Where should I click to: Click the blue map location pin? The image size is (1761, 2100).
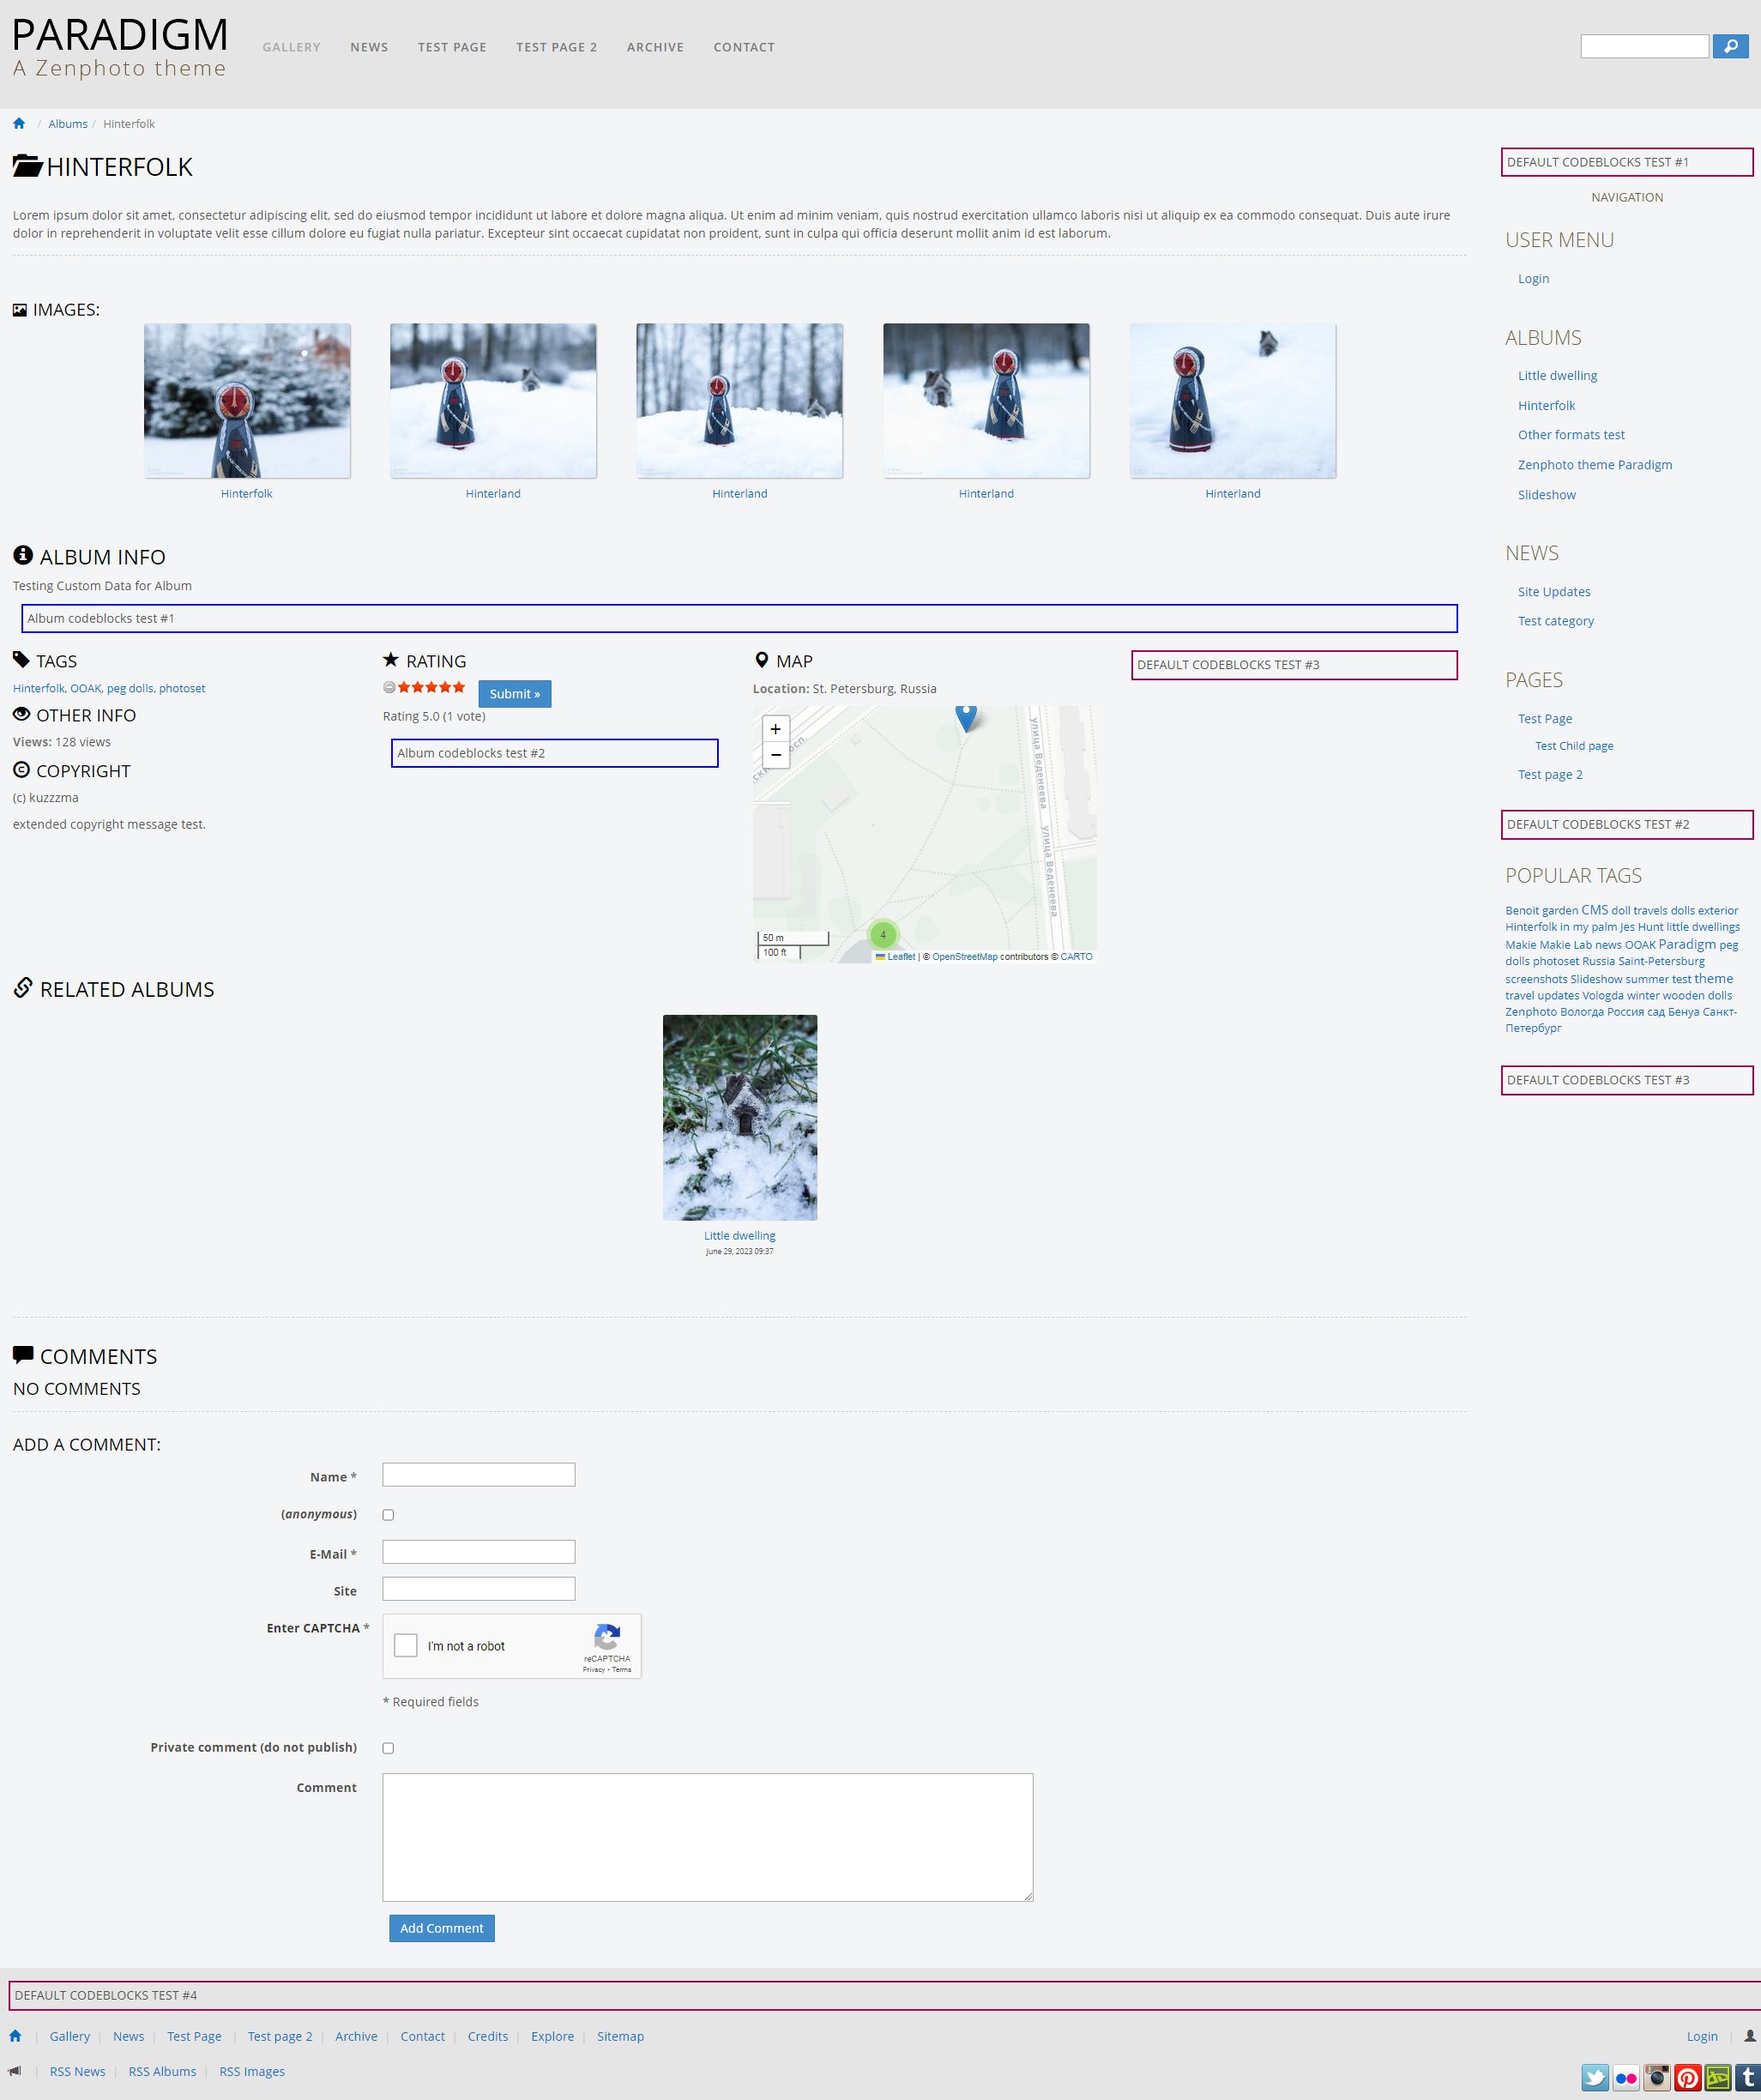point(965,716)
